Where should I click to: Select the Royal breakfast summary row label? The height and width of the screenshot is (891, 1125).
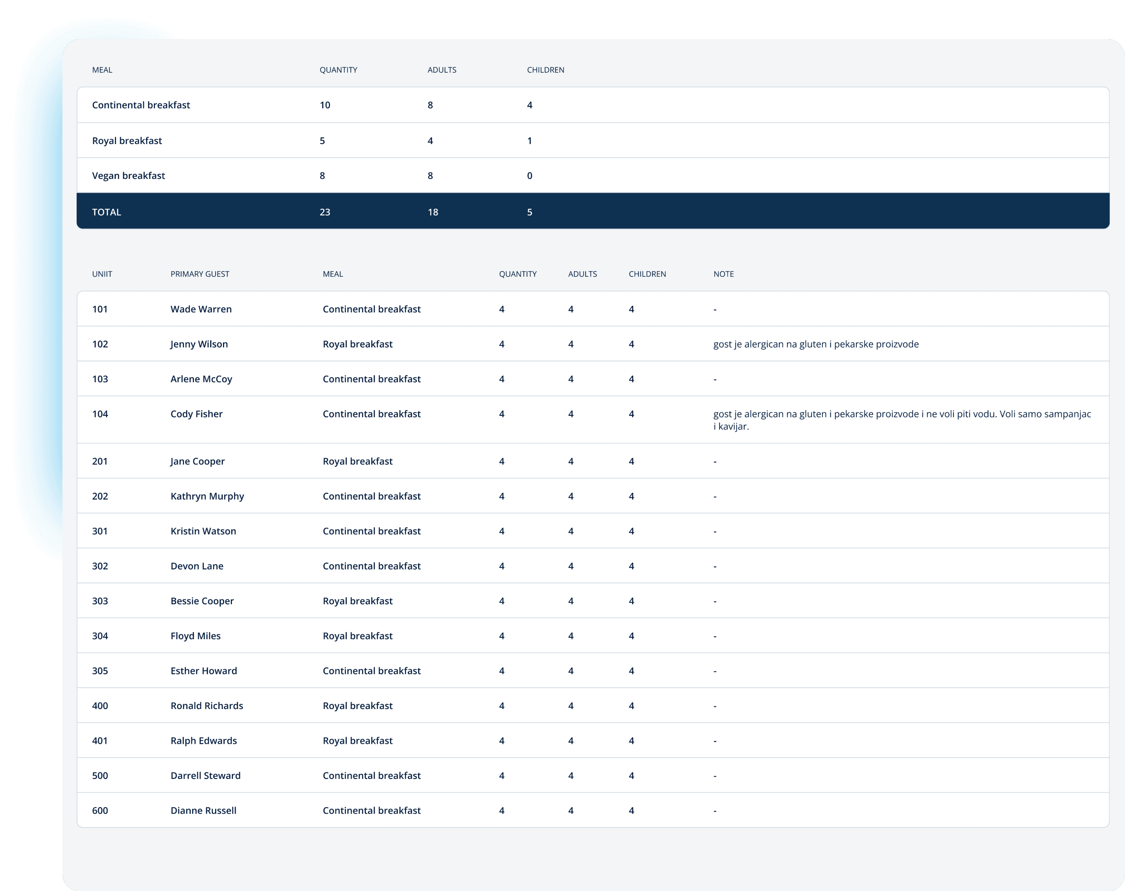pyautogui.click(x=127, y=141)
